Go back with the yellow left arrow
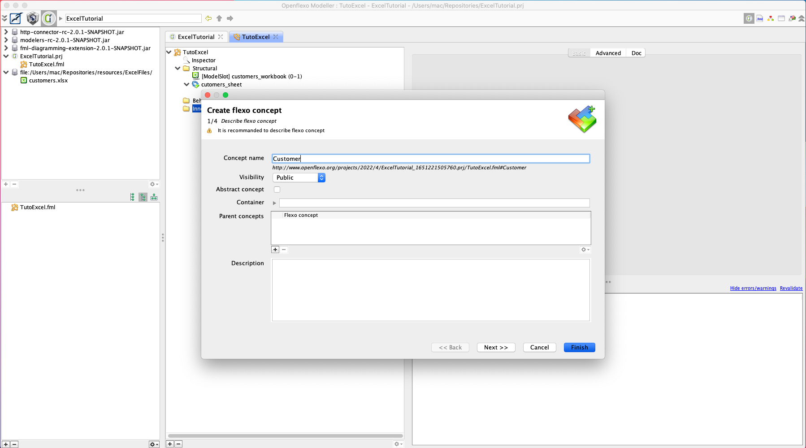This screenshot has height=448, width=806. 208,18
